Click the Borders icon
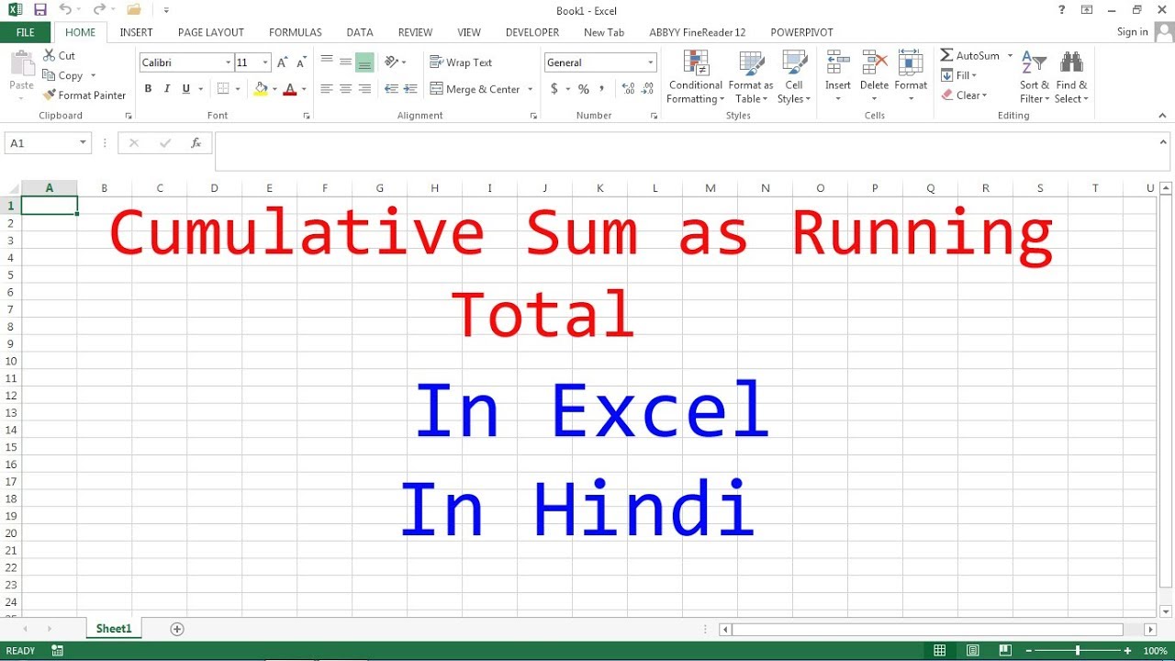The width and height of the screenshot is (1175, 661). click(x=222, y=89)
